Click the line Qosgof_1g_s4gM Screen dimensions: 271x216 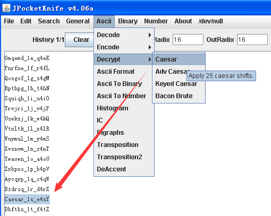coord(27,79)
